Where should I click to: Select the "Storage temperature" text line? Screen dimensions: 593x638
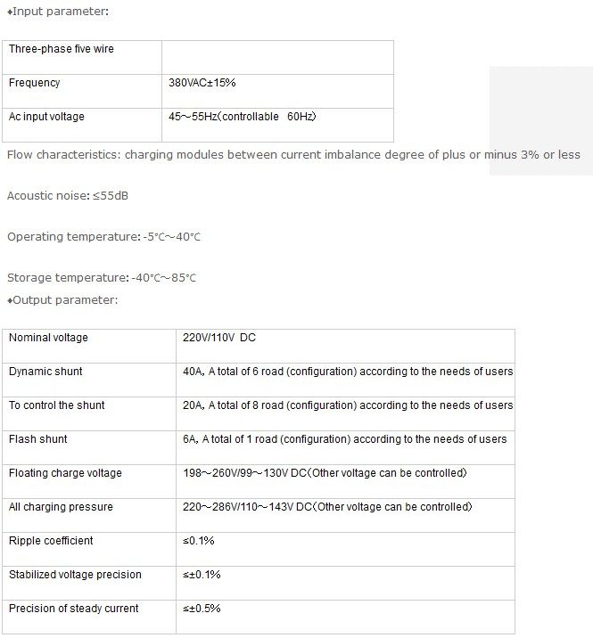pos(101,278)
